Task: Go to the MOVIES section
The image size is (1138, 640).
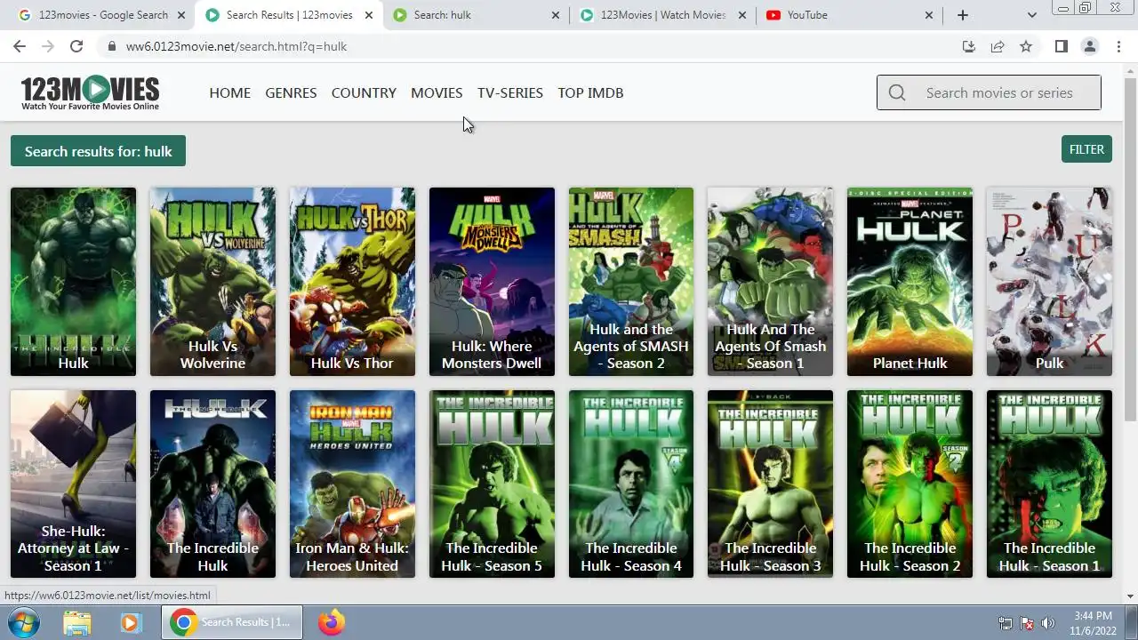Action: 437,92
